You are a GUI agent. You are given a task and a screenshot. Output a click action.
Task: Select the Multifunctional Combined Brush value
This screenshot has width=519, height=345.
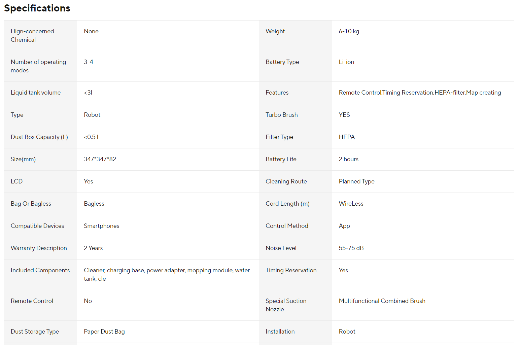(x=382, y=301)
